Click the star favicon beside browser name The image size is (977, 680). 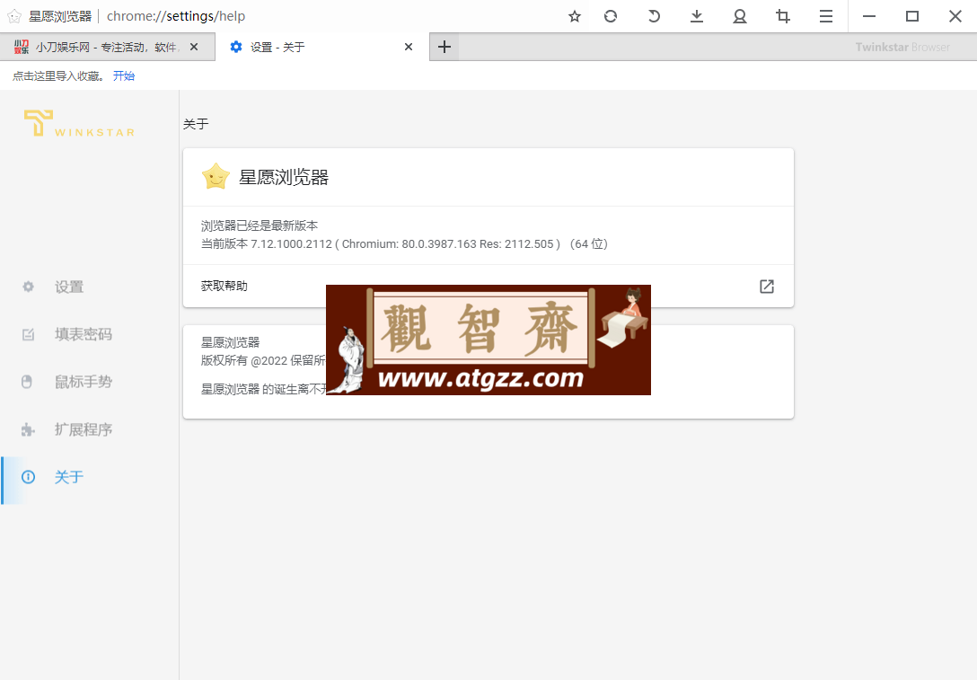click(14, 16)
